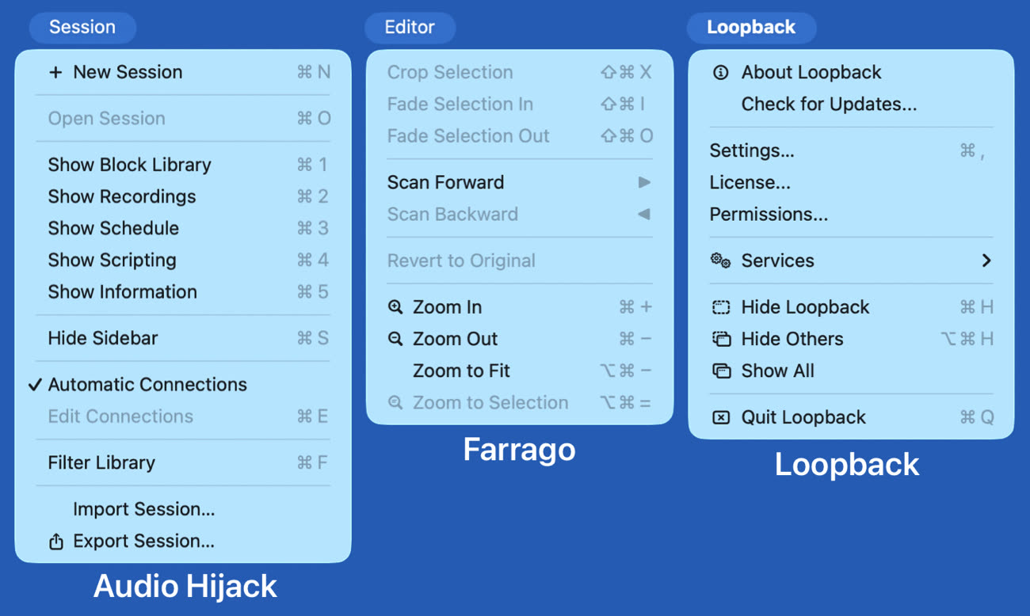Expand the Services submenu chevron
The width and height of the screenshot is (1030, 616).
986,260
